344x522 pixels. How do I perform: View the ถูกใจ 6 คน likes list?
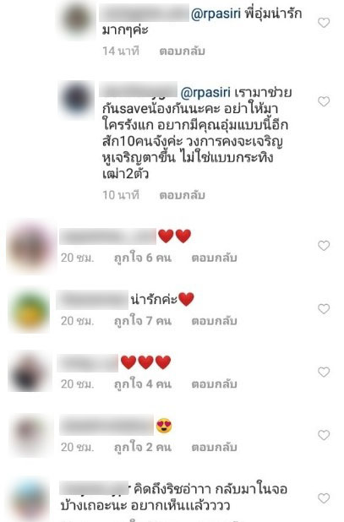tap(143, 258)
